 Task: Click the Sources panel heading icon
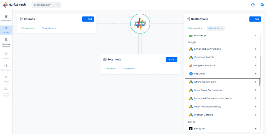click(x=21, y=19)
